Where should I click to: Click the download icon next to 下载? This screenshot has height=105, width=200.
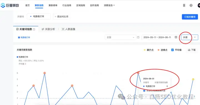189,50
